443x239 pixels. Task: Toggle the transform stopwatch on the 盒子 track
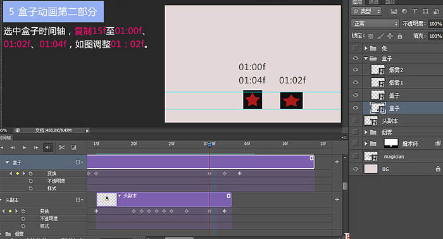point(30,173)
